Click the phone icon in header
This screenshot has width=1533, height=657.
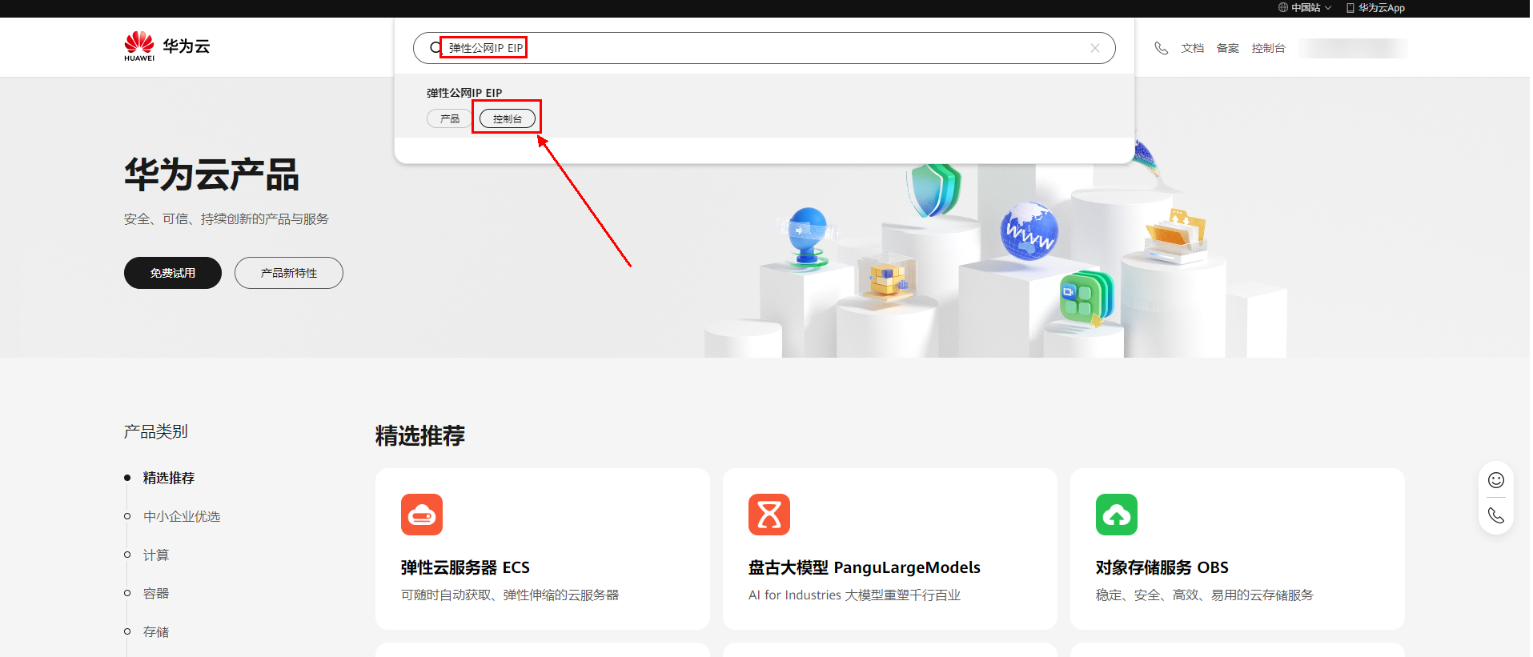point(1161,48)
